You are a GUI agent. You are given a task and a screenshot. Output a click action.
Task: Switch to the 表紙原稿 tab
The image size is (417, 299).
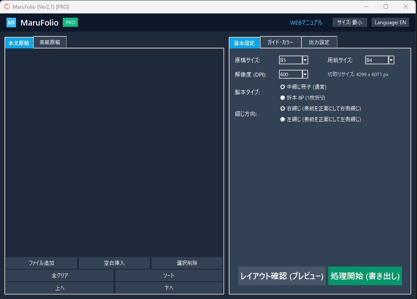pos(50,42)
